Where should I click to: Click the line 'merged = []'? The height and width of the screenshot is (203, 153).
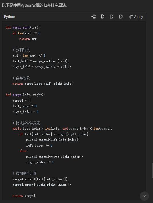pyautogui.click(x=22, y=100)
